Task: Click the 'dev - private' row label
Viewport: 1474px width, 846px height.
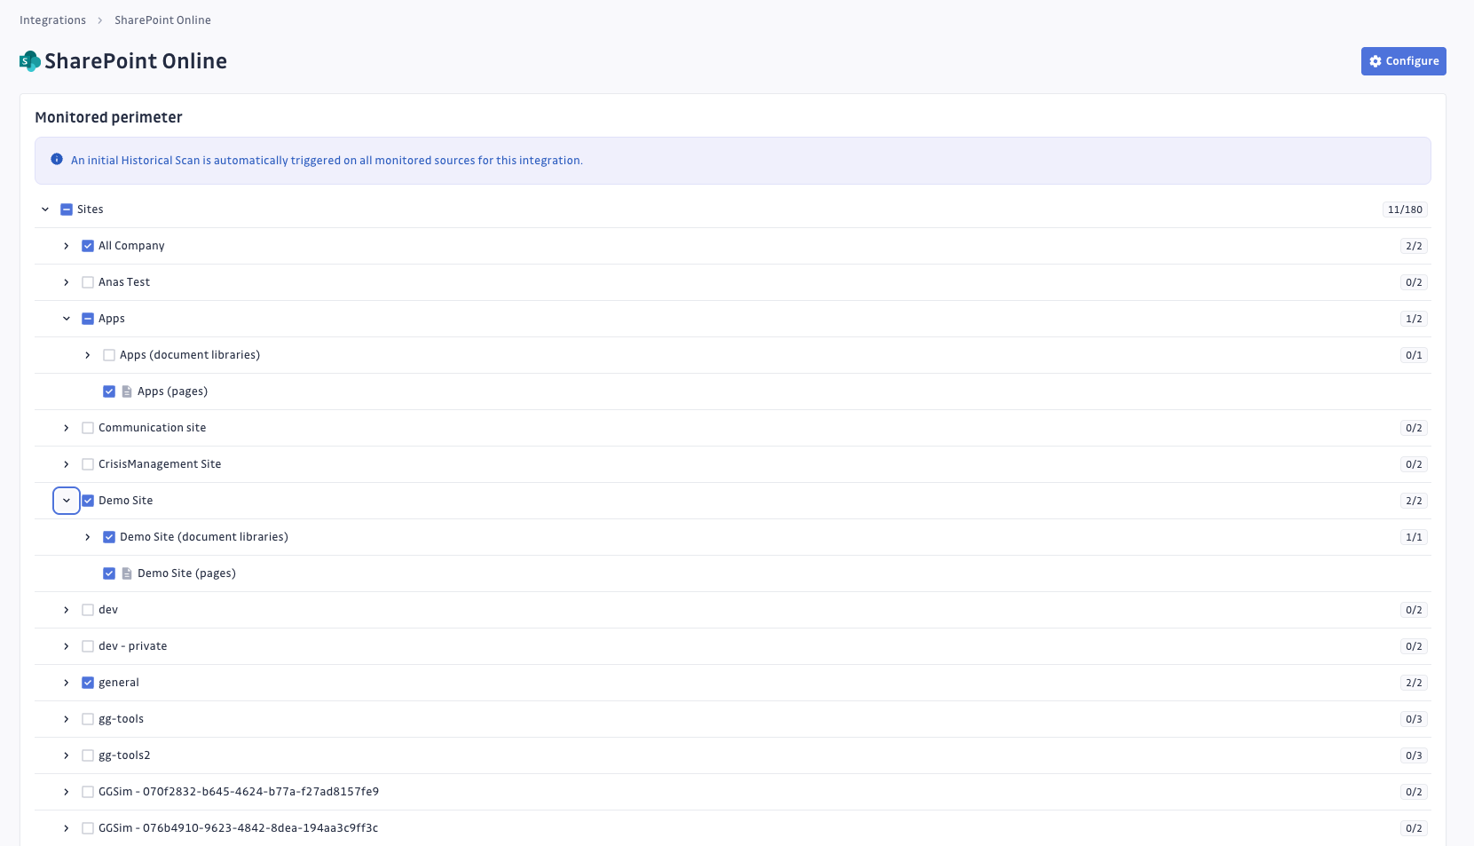Action: [x=132, y=646]
